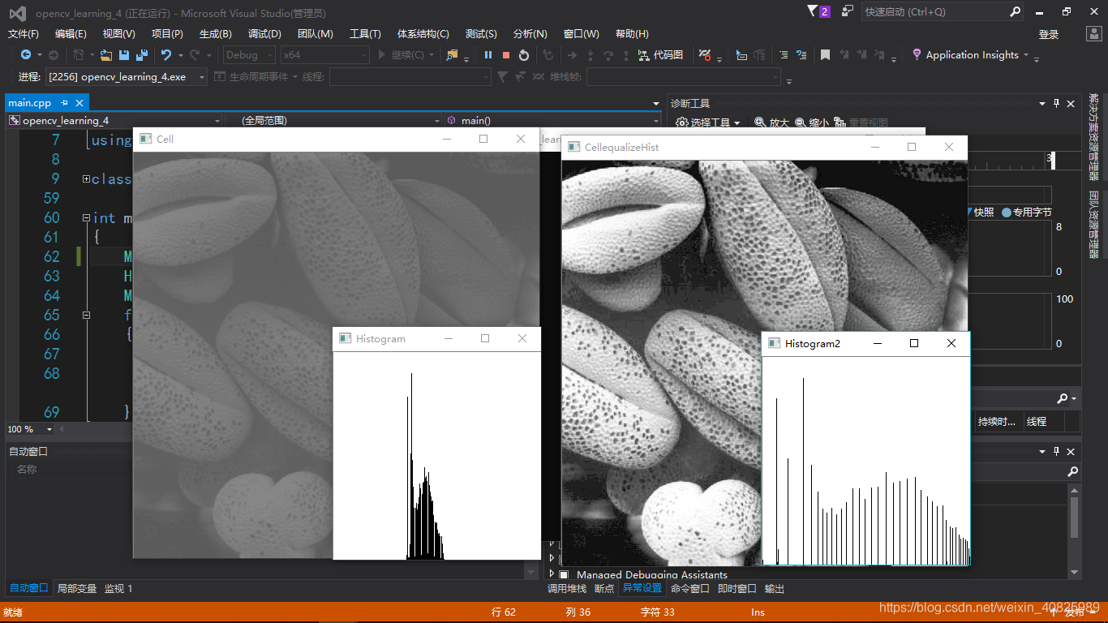Pin the main.cpp tab
Image resolution: width=1108 pixels, height=623 pixels.
[x=65, y=103]
